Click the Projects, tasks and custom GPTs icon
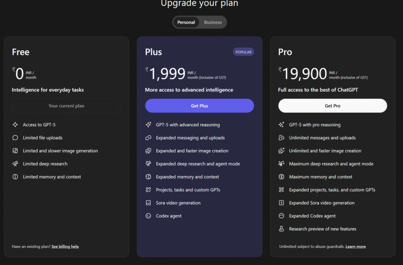 (x=148, y=190)
